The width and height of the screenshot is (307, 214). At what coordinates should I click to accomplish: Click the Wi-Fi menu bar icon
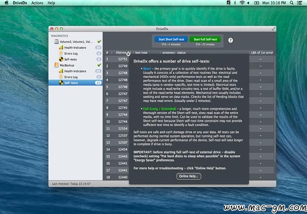coord(242,3)
